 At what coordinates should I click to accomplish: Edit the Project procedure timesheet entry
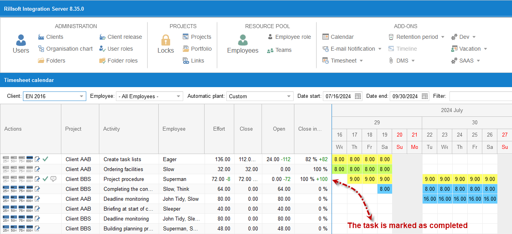pyautogui.click(x=38, y=179)
